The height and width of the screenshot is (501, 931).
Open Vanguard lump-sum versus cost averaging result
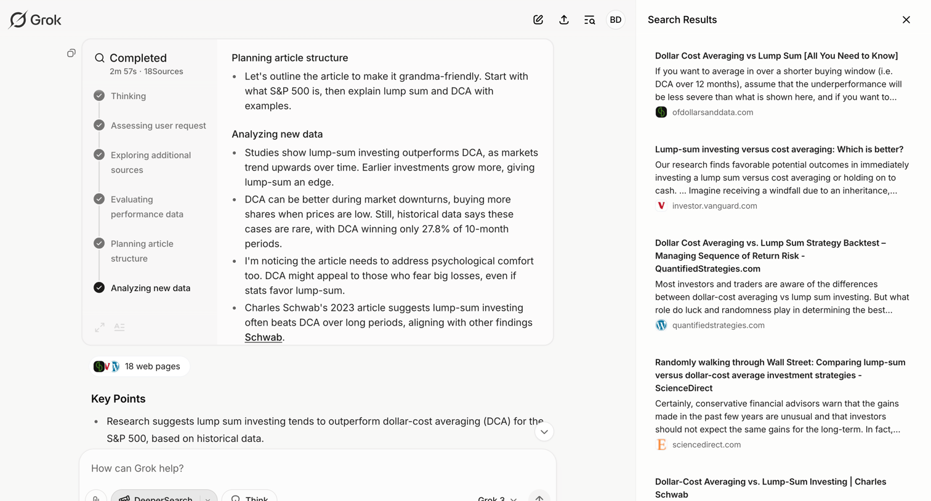click(x=779, y=149)
